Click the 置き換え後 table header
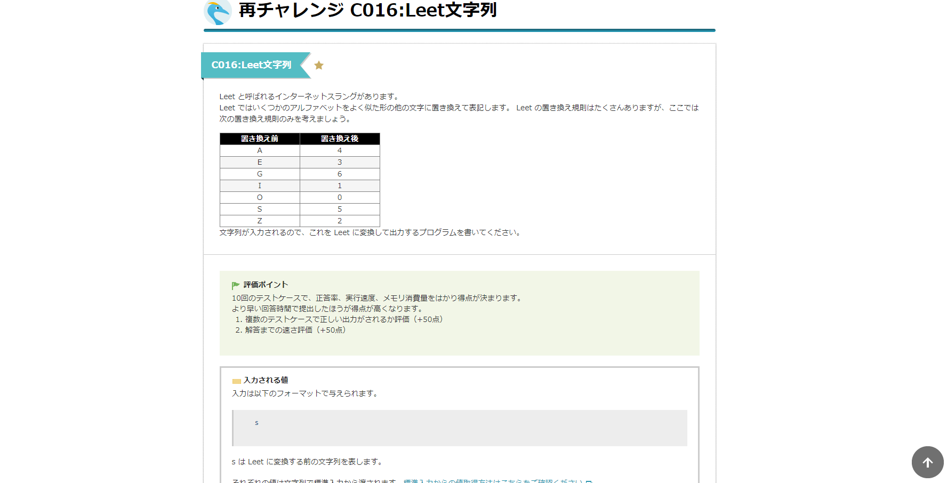 coord(340,139)
